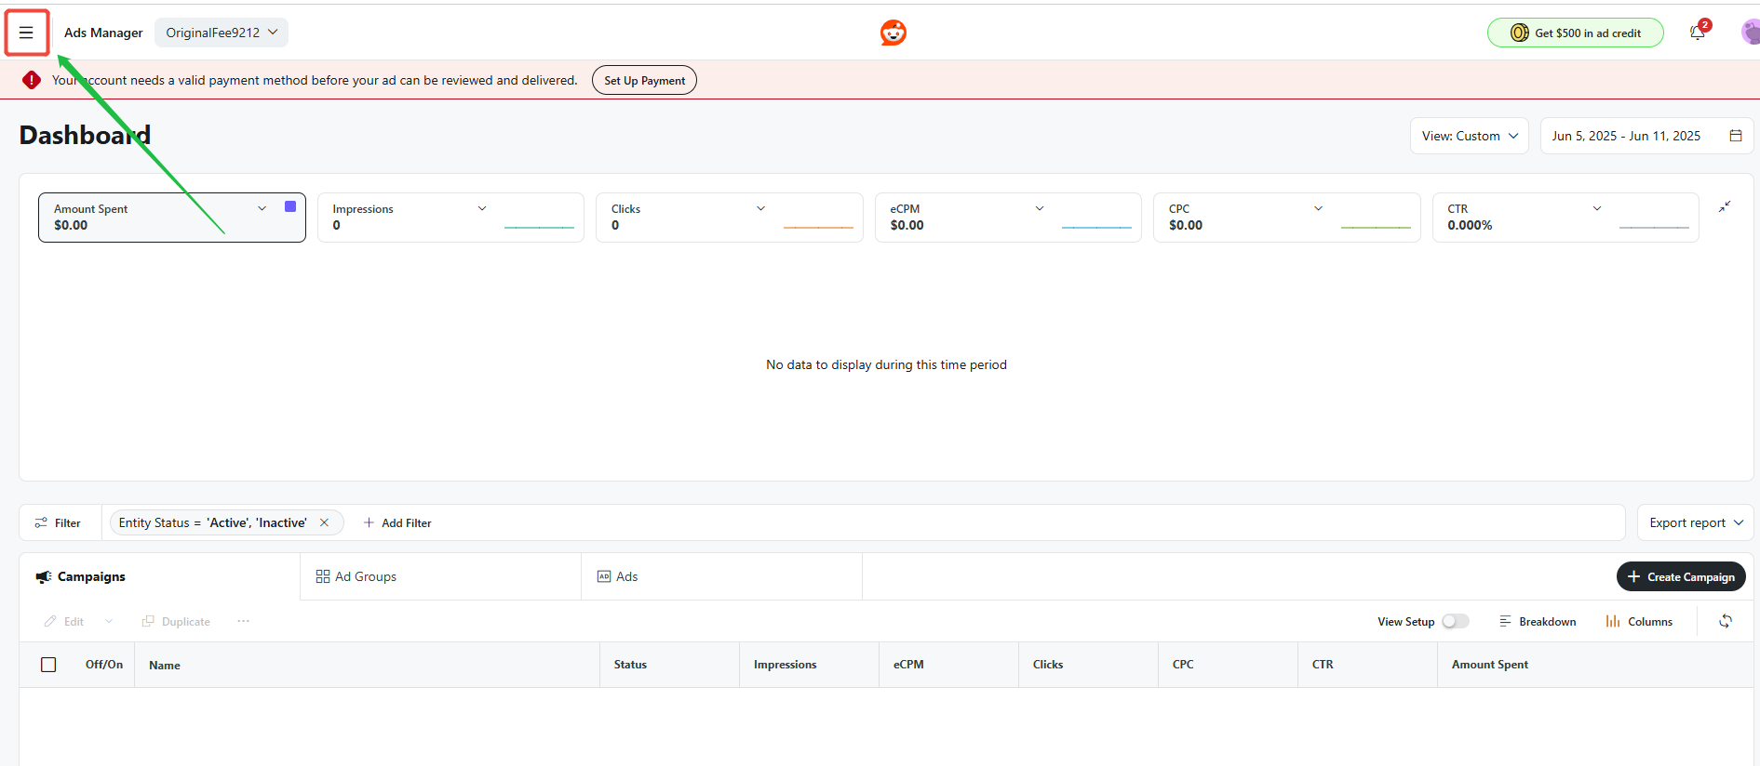Open the date range calendar icon
Viewport: 1760px width, 766px height.
coord(1736,136)
